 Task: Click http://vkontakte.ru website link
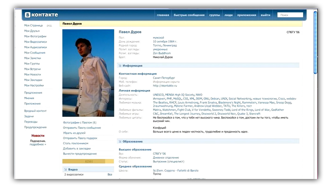click(165, 86)
